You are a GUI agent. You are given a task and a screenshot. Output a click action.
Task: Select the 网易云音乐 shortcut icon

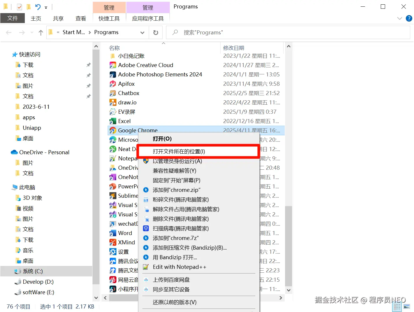tap(113, 280)
